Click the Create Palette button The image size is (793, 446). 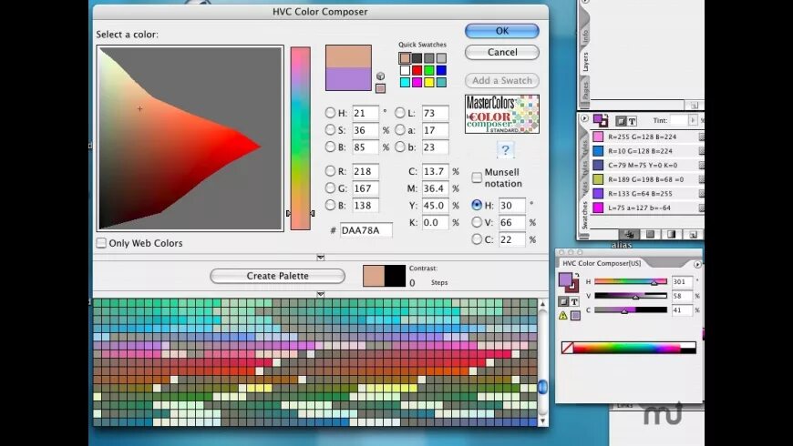pos(277,276)
